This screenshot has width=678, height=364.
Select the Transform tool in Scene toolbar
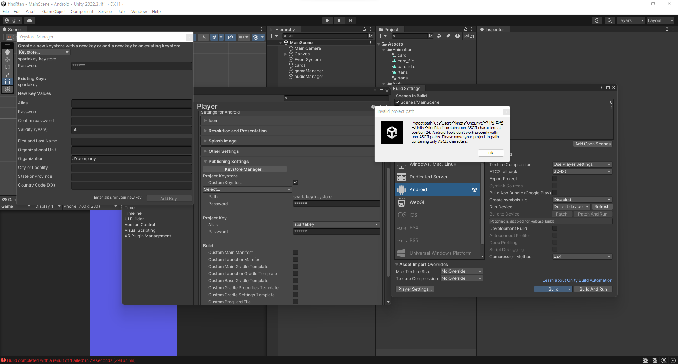[x=7, y=89]
